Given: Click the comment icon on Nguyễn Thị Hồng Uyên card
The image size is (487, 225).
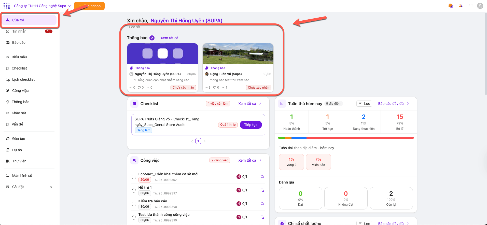Looking at the screenshot, I should click(x=139, y=88).
